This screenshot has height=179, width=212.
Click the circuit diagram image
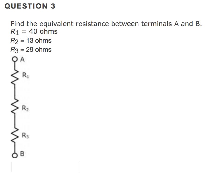20,107
